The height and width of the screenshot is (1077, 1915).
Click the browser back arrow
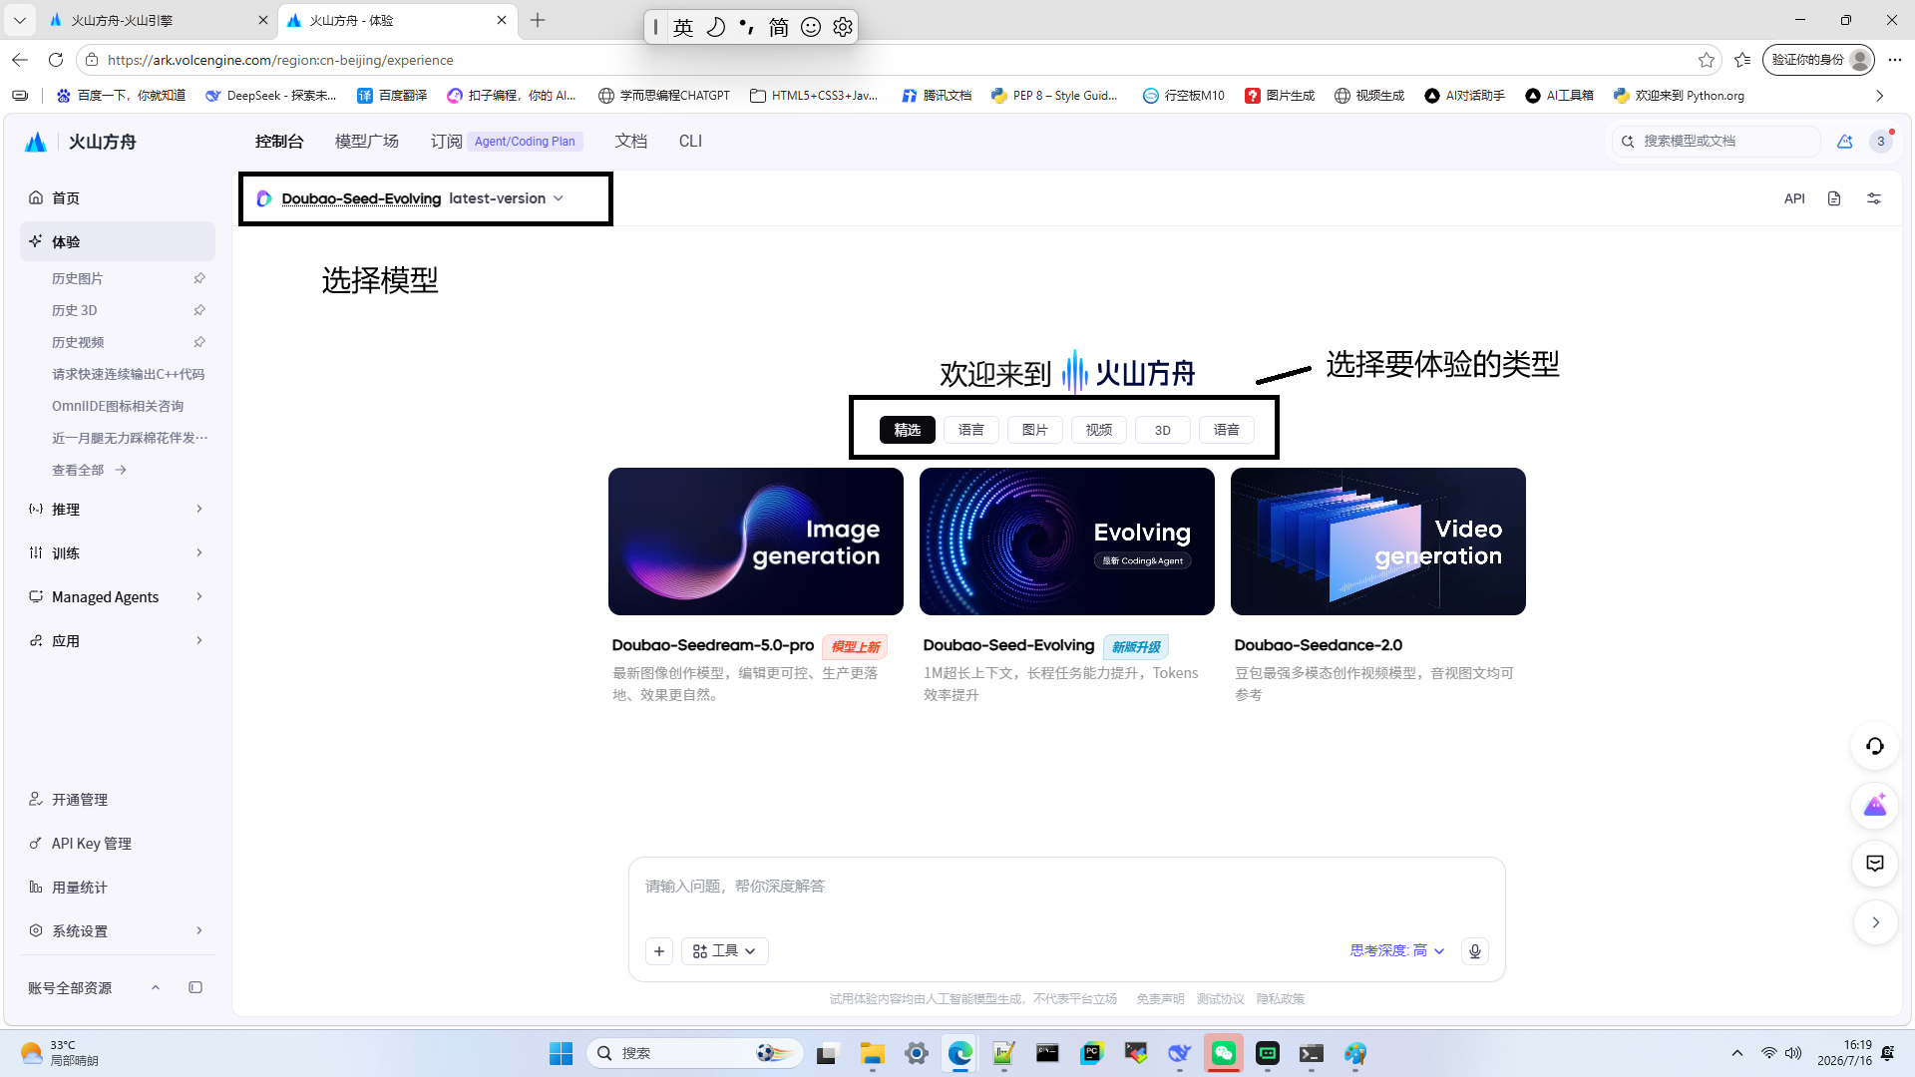coord(20,60)
